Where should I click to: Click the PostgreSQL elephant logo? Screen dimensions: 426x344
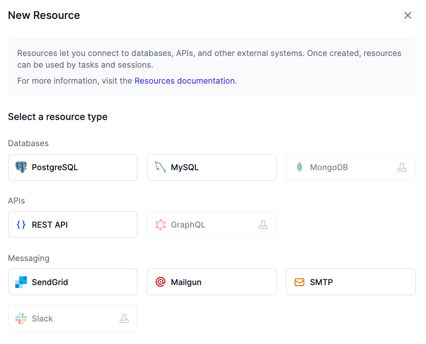tap(21, 167)
